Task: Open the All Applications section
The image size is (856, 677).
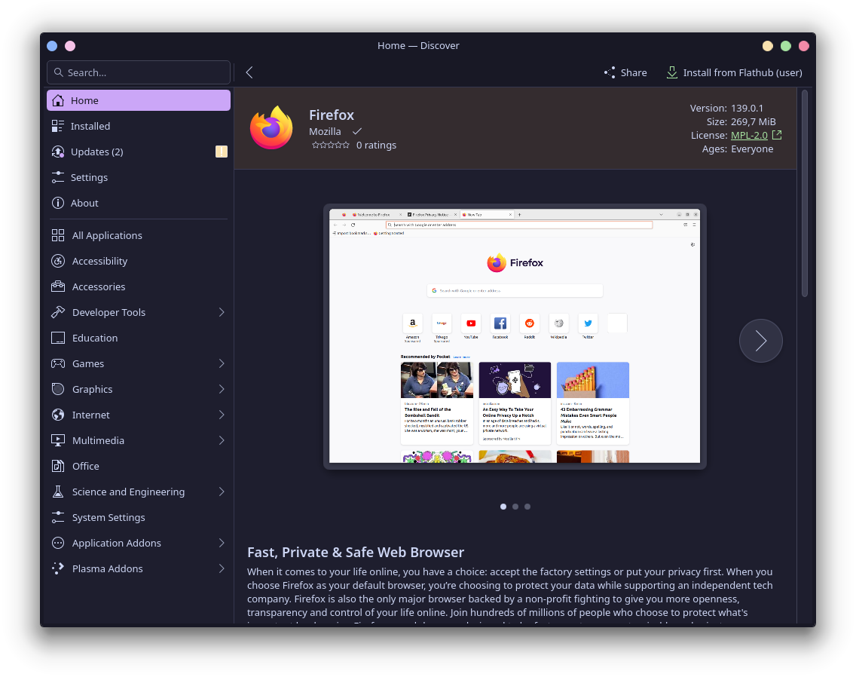Action: [58, 235]
